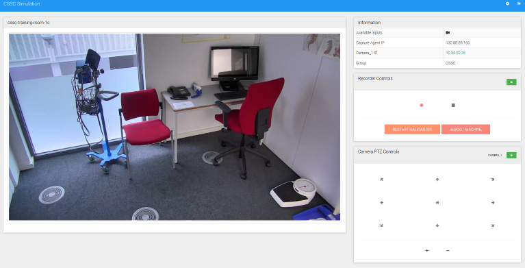Click the Reboot Machine button
The image size is (525, 268).
(465, 130)
